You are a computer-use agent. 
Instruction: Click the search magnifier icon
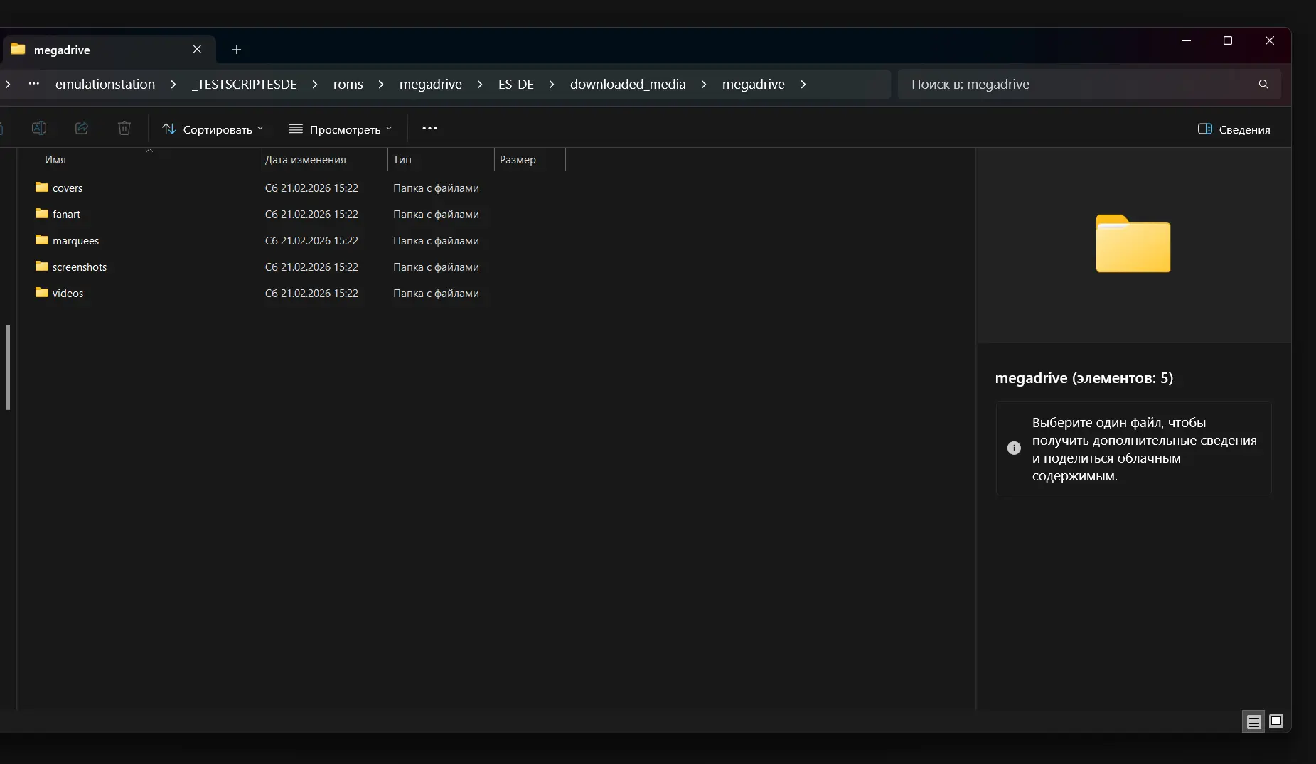(1263, 85)
